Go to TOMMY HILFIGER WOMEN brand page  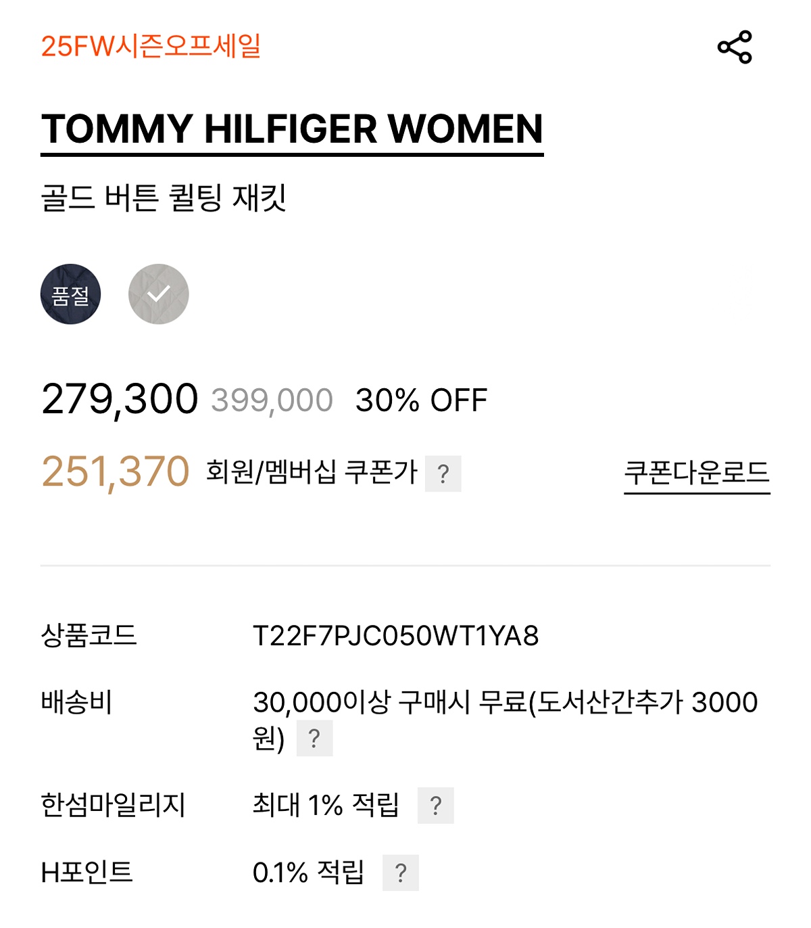click(x=292, y=129)
